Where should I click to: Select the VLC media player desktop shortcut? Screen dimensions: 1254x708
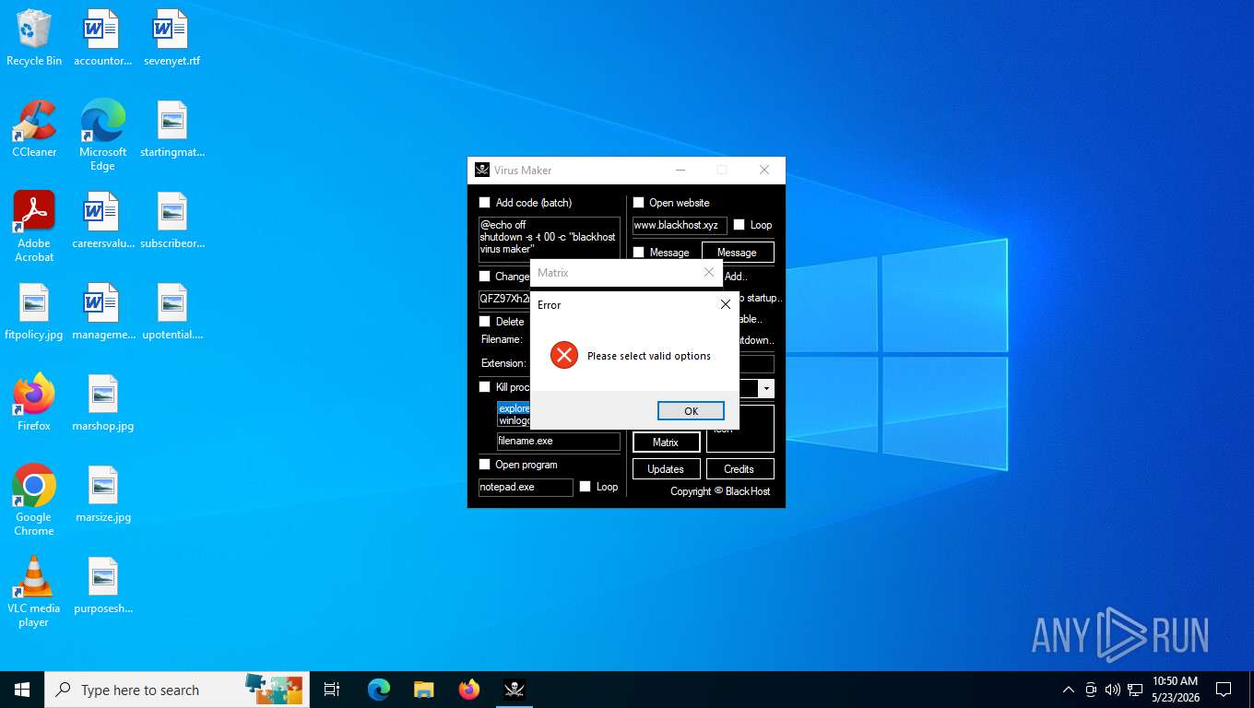point(34,592)
